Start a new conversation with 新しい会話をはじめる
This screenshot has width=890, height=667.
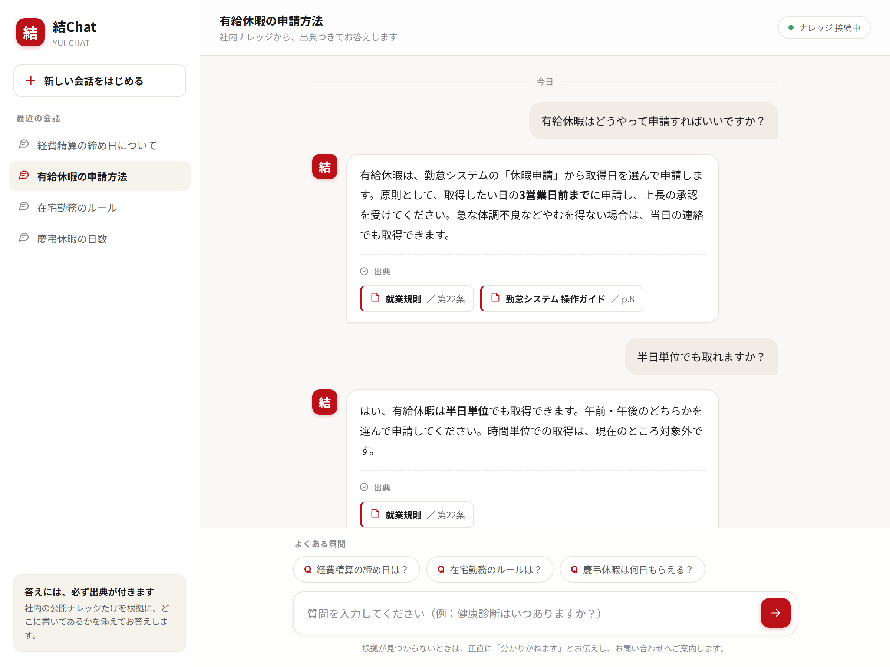100,81
